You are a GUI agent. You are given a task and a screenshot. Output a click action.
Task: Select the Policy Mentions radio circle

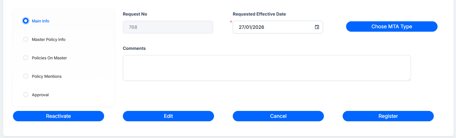pyautogui.click(x=26, y=76)
